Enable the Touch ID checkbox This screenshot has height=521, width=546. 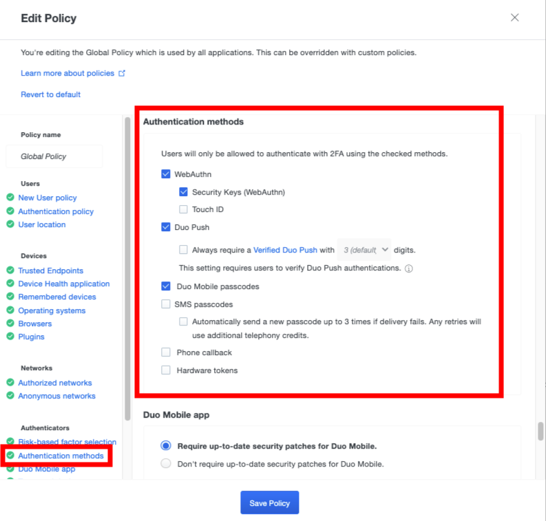183,209
